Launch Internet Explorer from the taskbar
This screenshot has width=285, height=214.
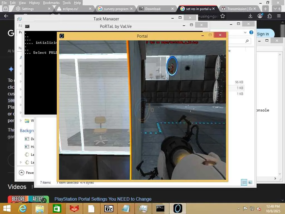pos(23,208)
